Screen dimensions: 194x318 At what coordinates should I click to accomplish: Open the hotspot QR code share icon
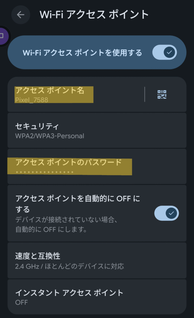pos(162,94)
